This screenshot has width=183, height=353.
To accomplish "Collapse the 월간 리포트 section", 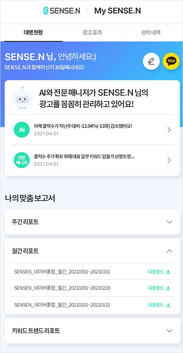I will (92, 251).
